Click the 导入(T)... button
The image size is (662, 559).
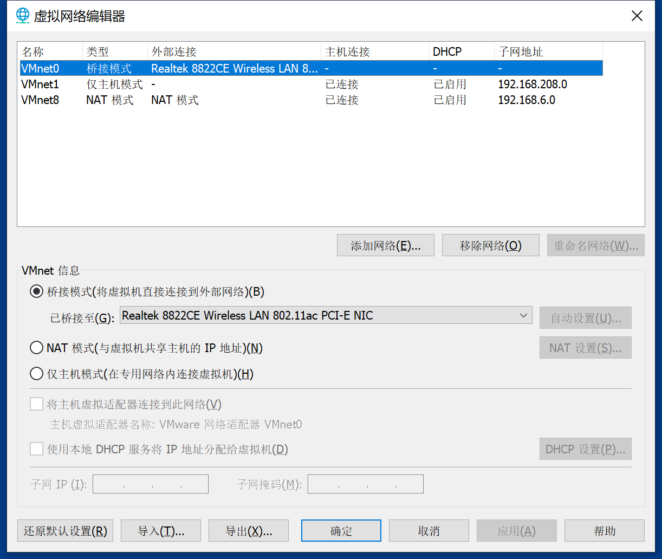(x=161, y=531)
